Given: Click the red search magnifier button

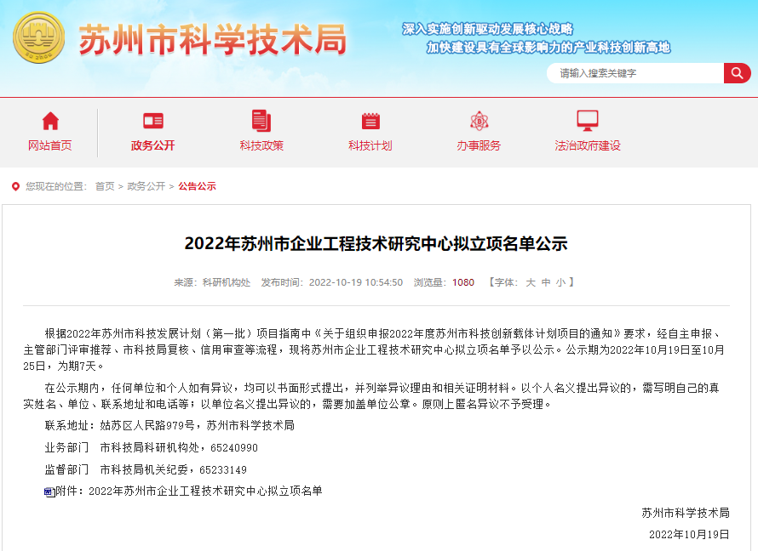Looking at the screenshot, I should pos(737,73).
